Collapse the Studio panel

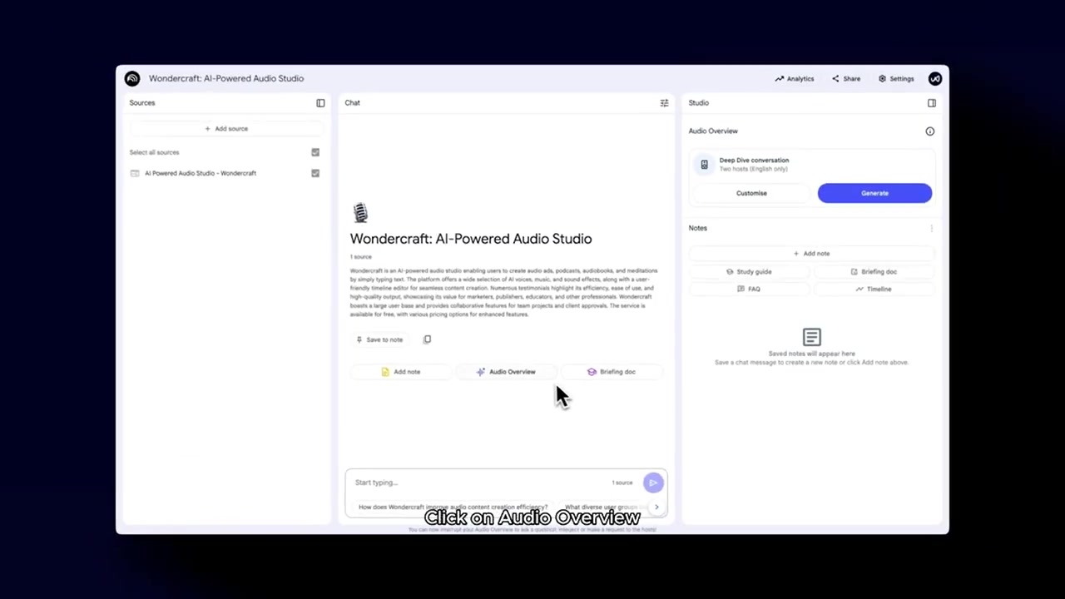932,103
